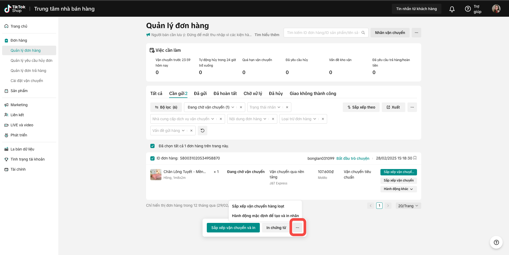Reset filters with the refresh icon

203,131
